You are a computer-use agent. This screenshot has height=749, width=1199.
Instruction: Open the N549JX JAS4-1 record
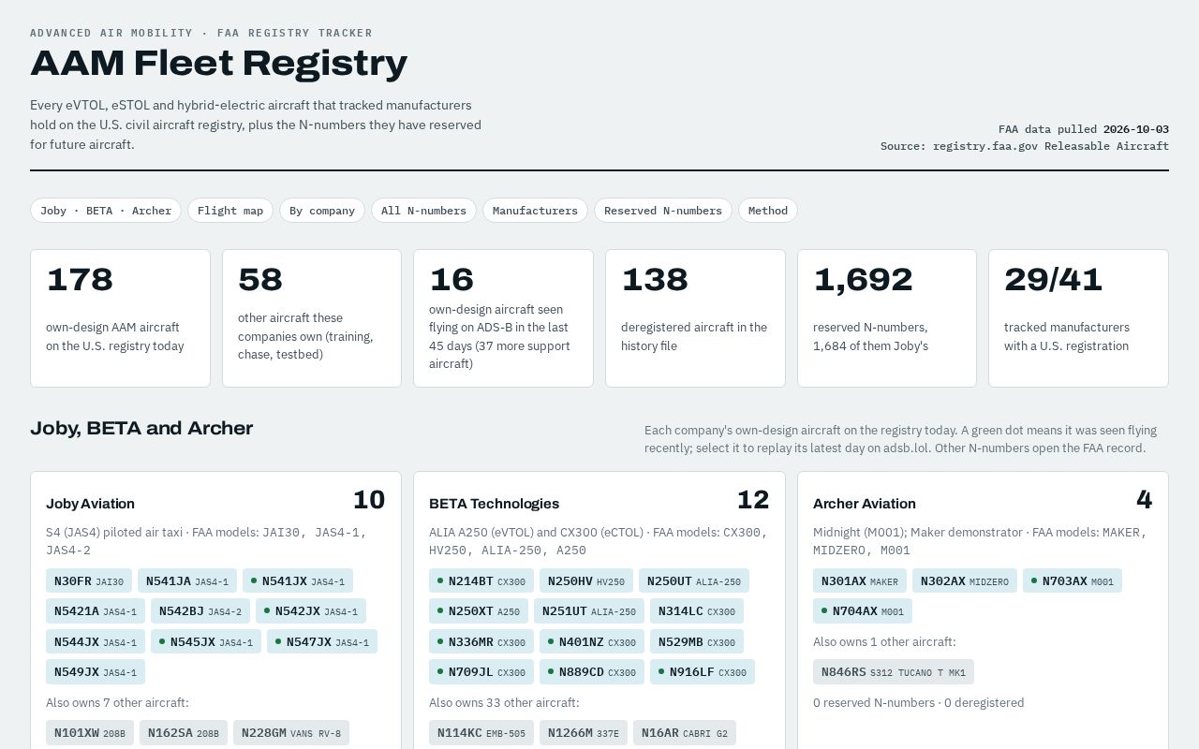click(x=96, y=672)
